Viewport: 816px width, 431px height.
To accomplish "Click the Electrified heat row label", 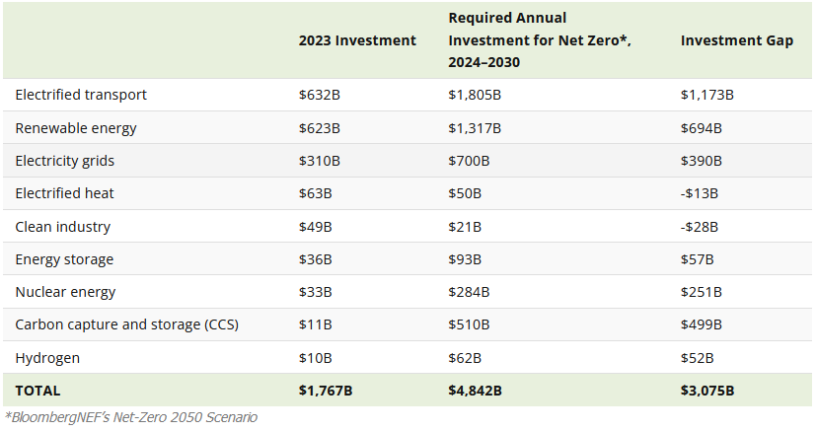I will click(x=65, y=193).
